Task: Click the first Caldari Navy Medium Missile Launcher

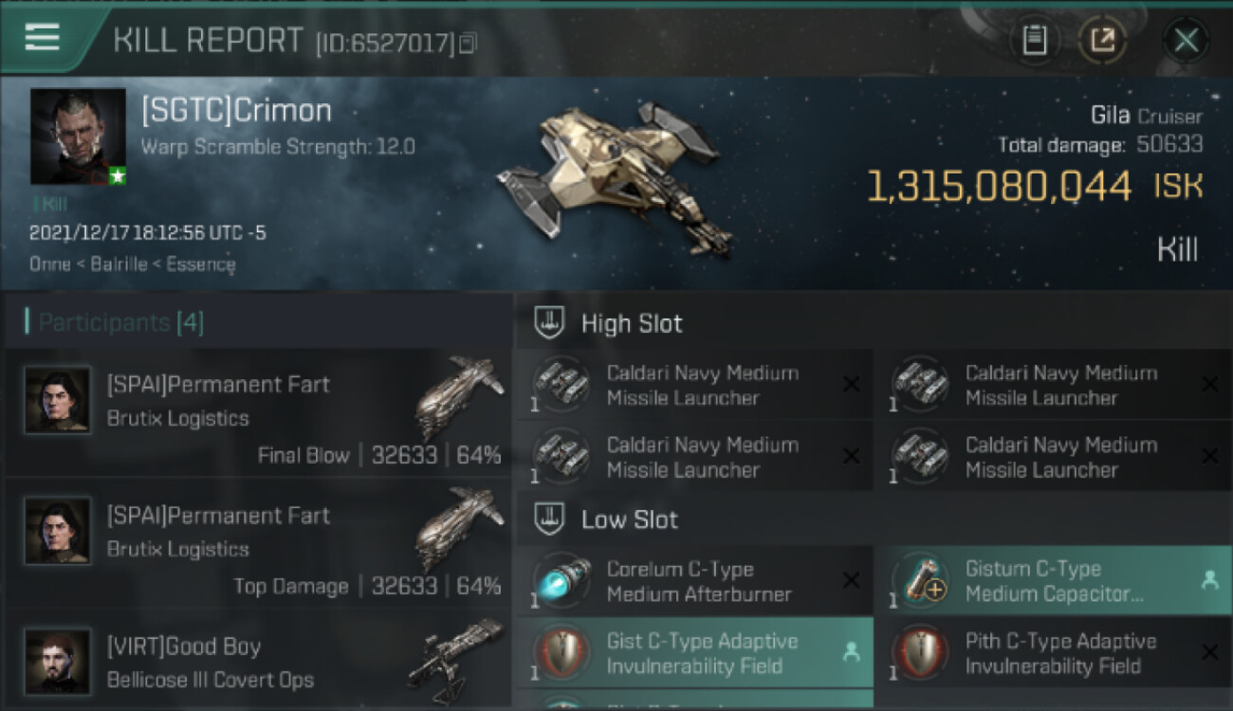Action: coord(693,385)
